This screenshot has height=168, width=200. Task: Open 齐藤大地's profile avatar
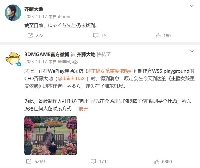click(x=13, y=13)
